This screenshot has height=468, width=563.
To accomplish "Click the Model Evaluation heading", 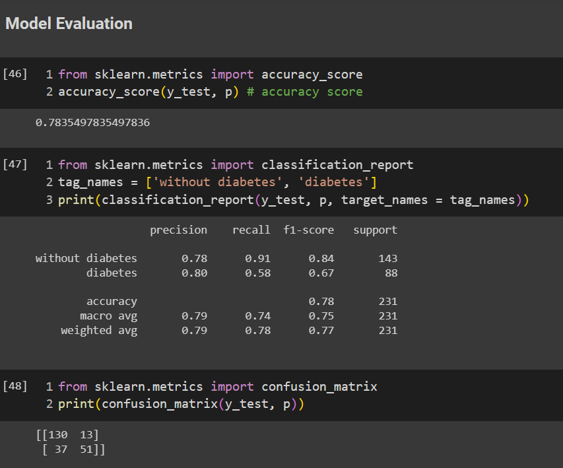I will [x=69, y=24].
